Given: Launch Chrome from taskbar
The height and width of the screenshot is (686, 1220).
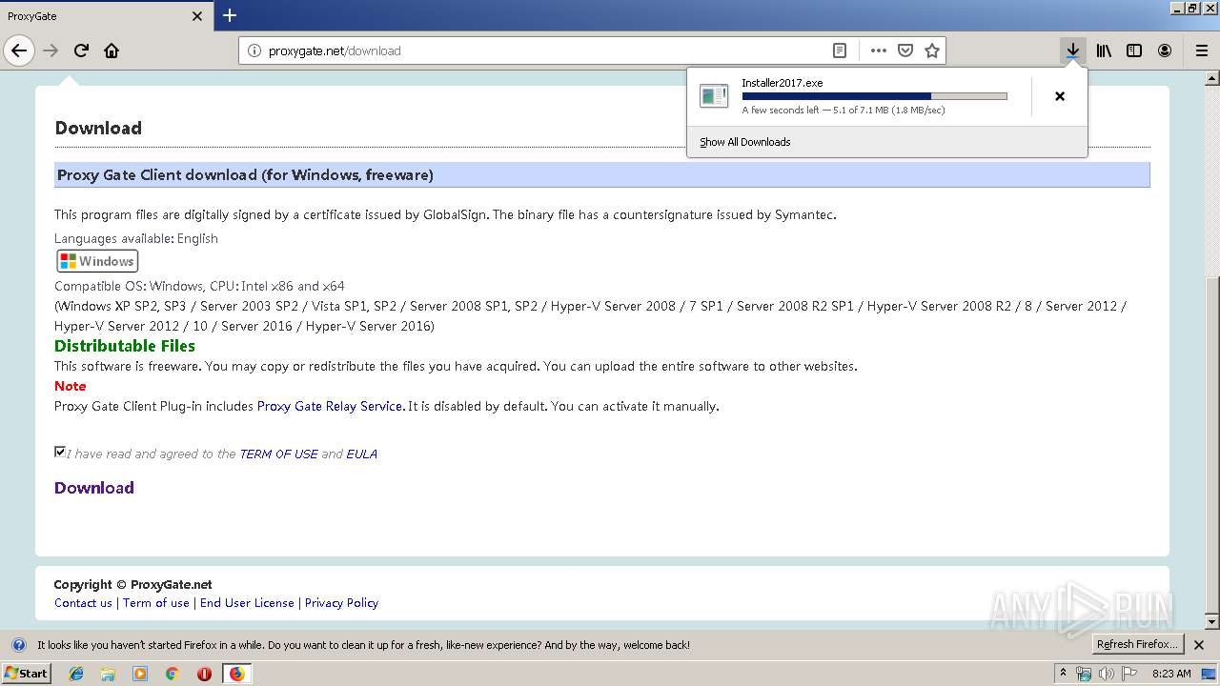Looking at the screenshot, I should [172, 674].
